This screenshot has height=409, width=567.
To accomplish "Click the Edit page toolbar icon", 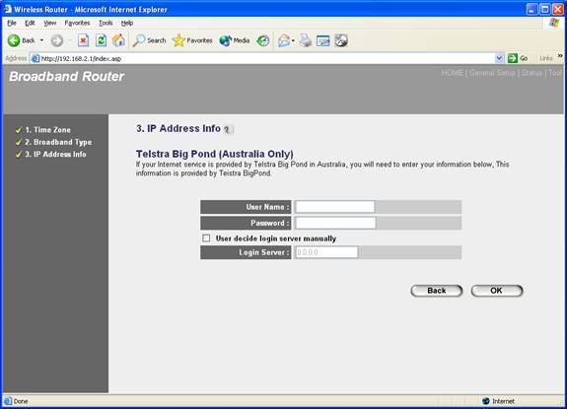I will pos(322,40).
